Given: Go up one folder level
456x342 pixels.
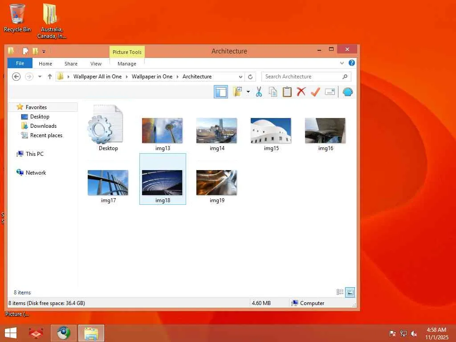Looking at the screenshot, I should [50, 77].
